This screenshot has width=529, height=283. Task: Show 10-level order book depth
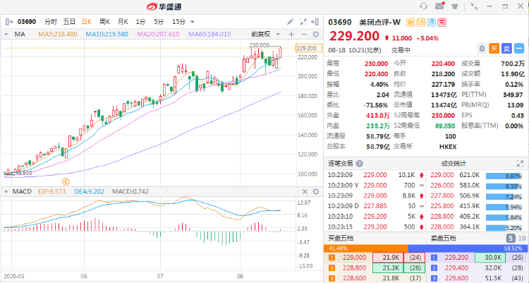tap(521, 239)
